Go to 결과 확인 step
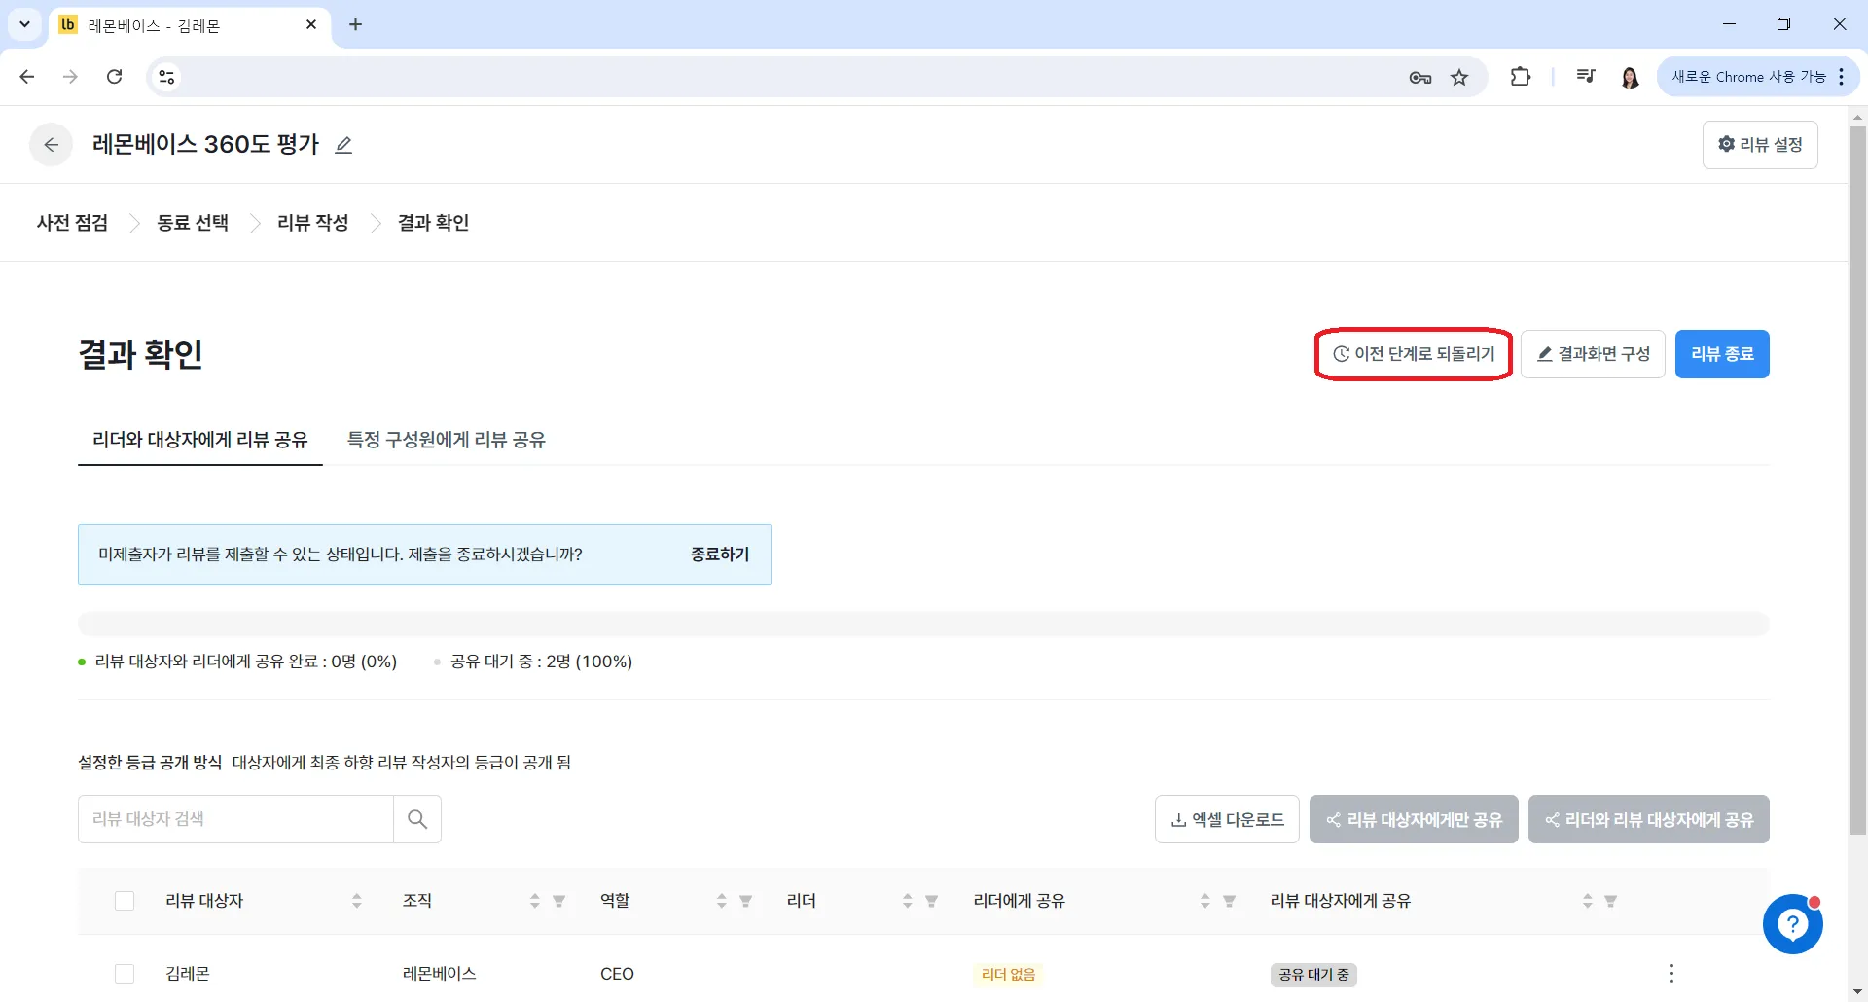The height and width of the screenshot is (1002, 1868). coord(433,223)
